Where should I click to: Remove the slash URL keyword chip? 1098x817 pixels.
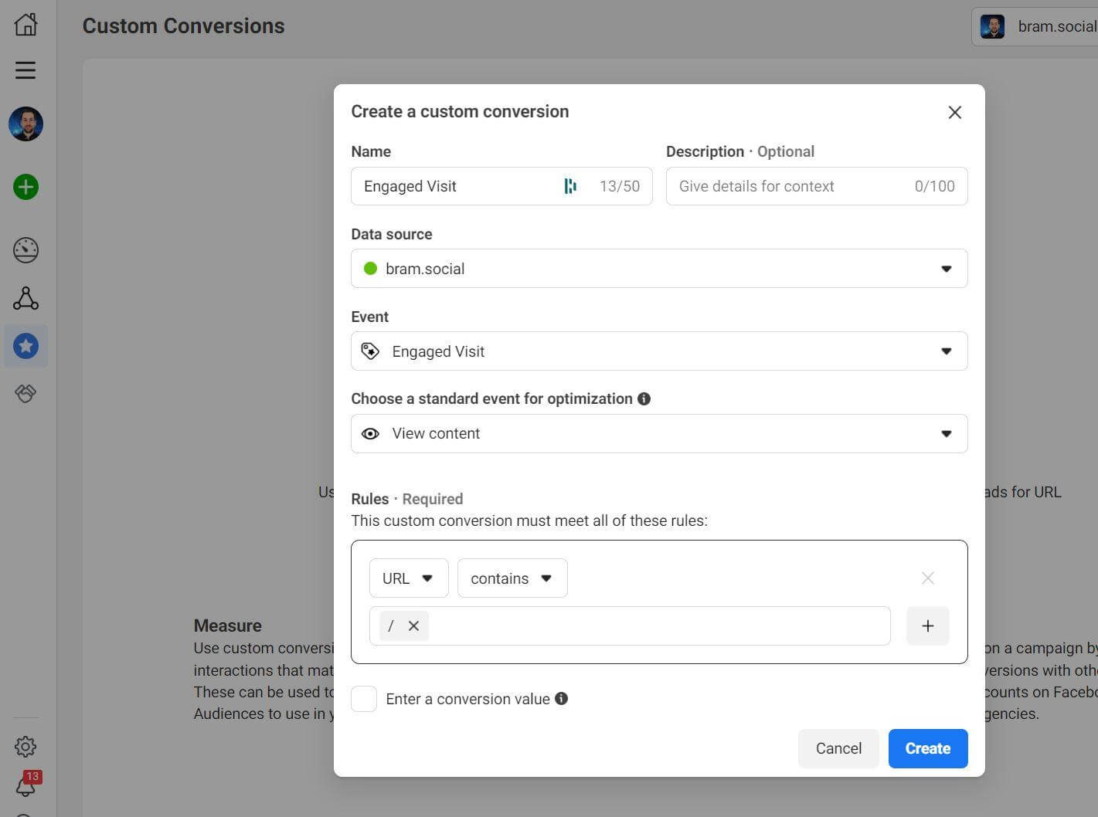click(x=414, y=626)
